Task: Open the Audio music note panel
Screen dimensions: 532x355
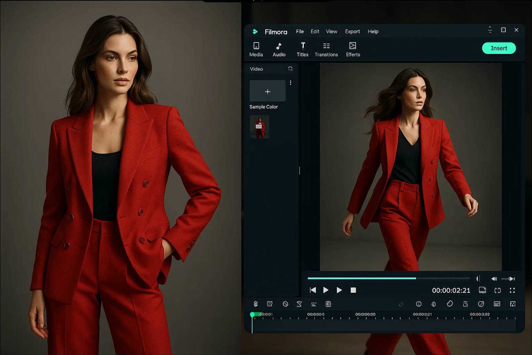Action: click(x=279, y=46)
